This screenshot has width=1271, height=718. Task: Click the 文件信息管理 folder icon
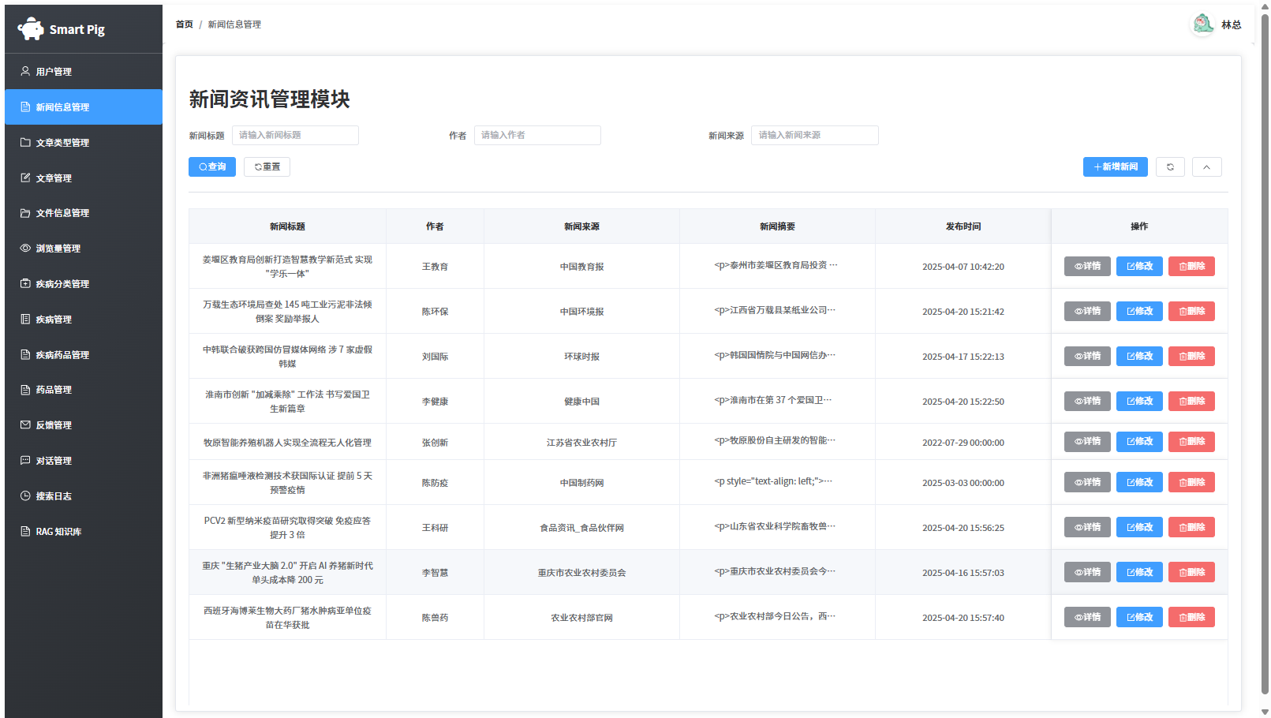pos(25,213)
